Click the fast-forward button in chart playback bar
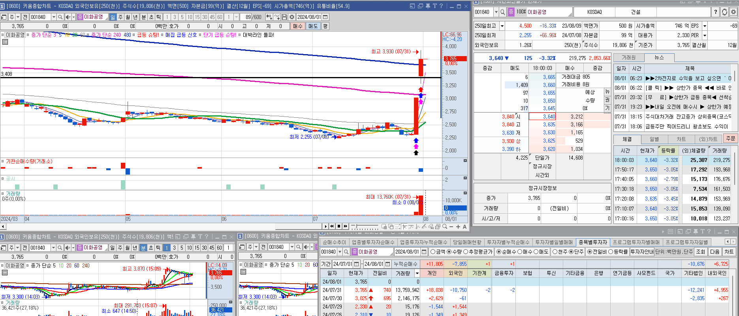Image resolution: width=739 pixels, height=316 pixels. click(x=346, y=226)
